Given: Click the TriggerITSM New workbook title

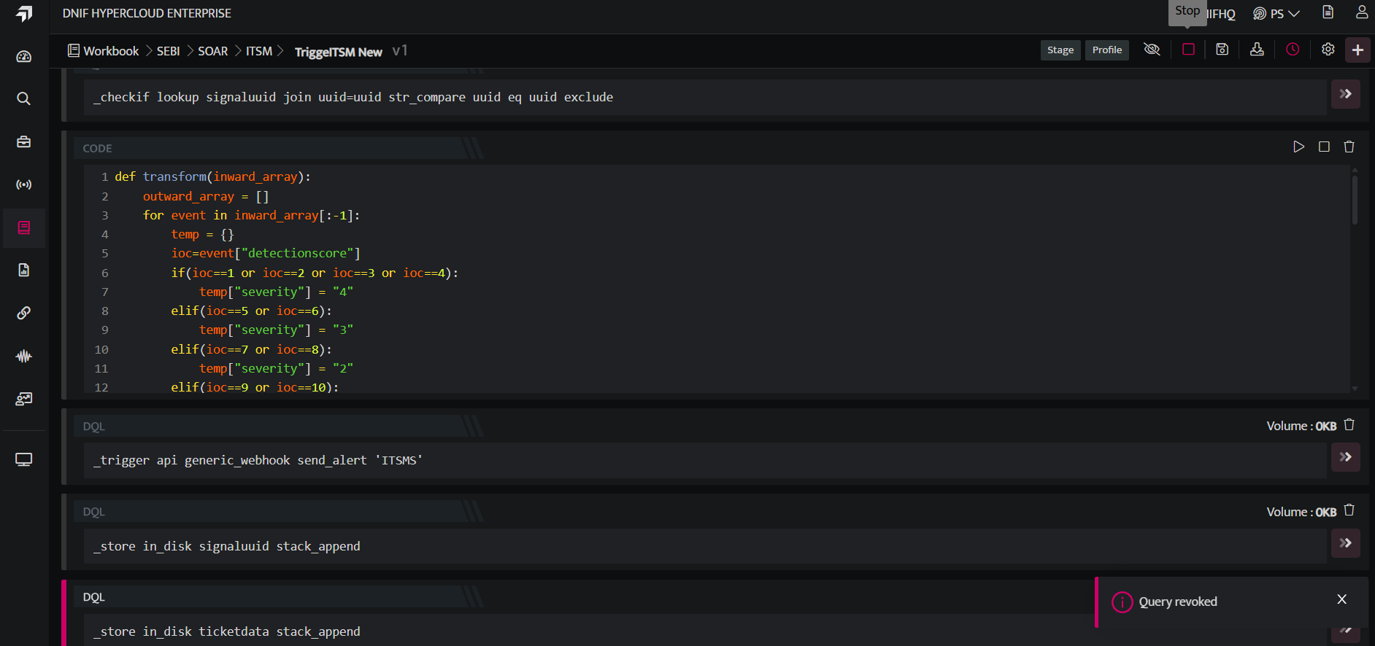Looking at the screenshot, I should click(339, 52).
